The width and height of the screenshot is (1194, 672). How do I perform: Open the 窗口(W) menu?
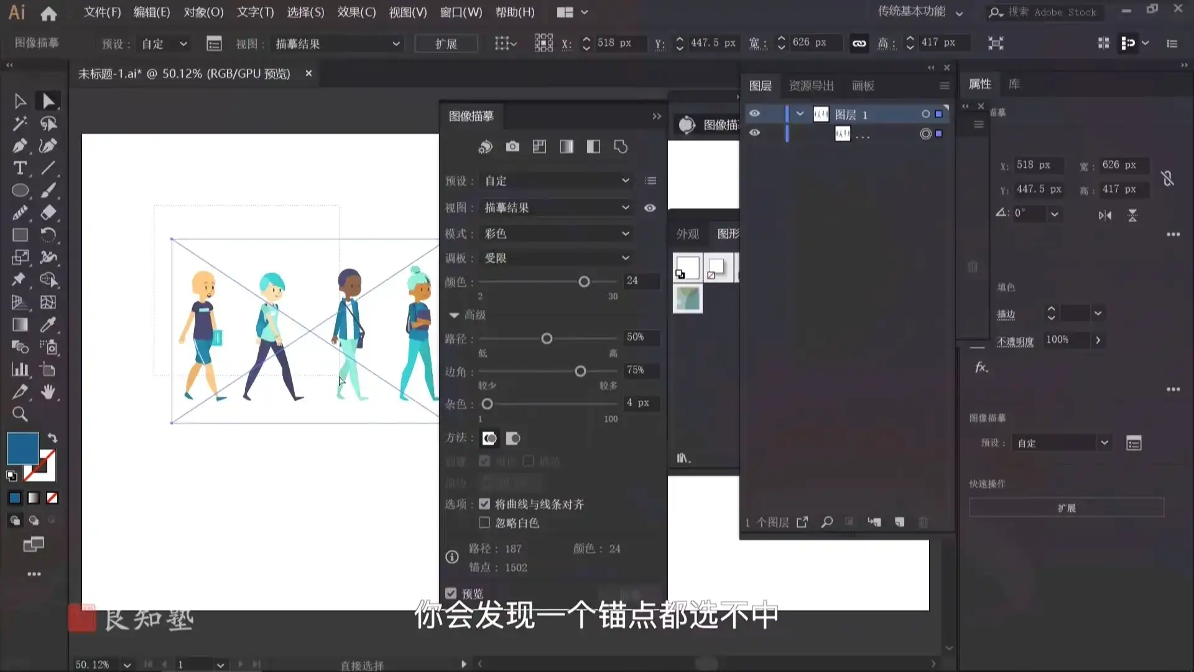point(460,12)
